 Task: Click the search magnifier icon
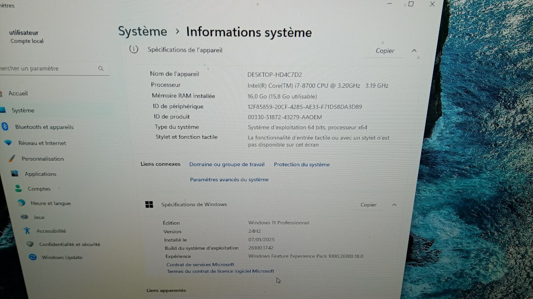(101, 68)
